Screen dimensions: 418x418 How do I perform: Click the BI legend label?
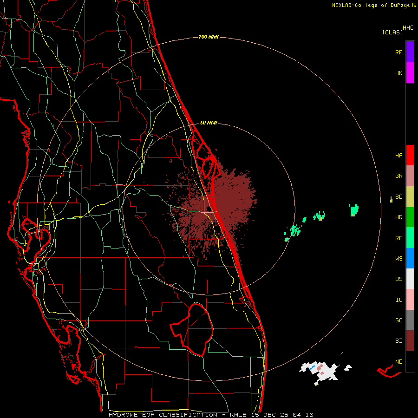(x=398, y=341)
